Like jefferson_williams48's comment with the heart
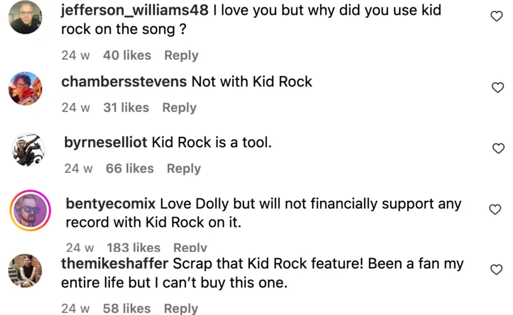 [496, 17]
